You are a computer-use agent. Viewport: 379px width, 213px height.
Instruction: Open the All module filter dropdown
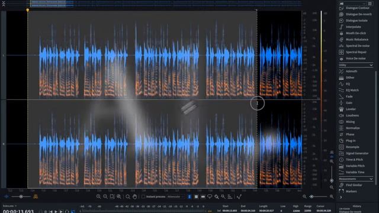click(352, 4)
